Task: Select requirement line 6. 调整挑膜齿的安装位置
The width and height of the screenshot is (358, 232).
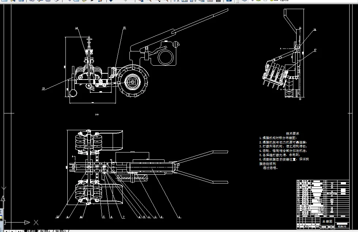Action: click(284, 159)
